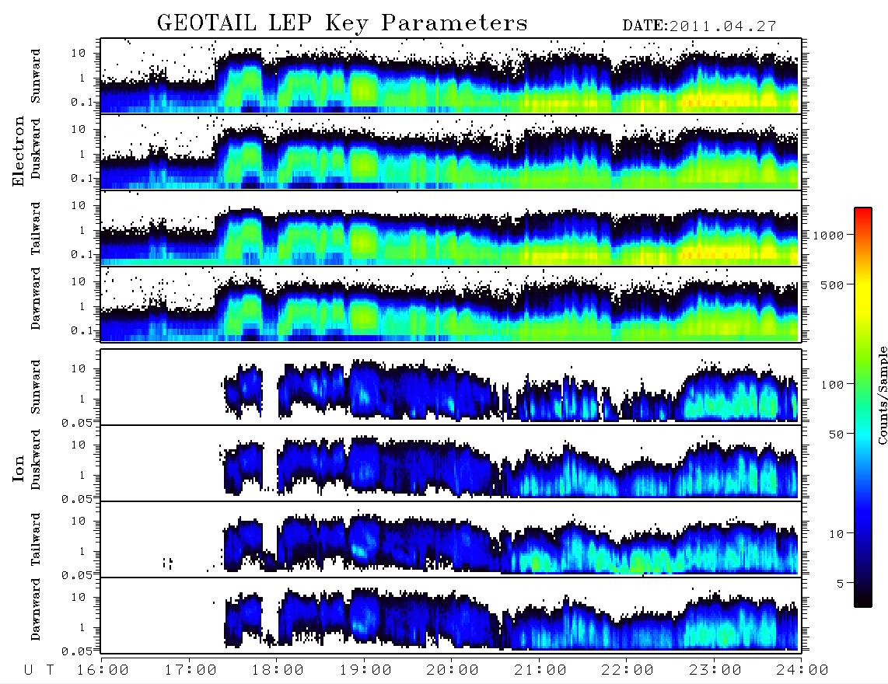Select the Electron 'Sunward' axis label
This screenshot has width=888, height=684.
pyautogui.click(x=36, y=75)
